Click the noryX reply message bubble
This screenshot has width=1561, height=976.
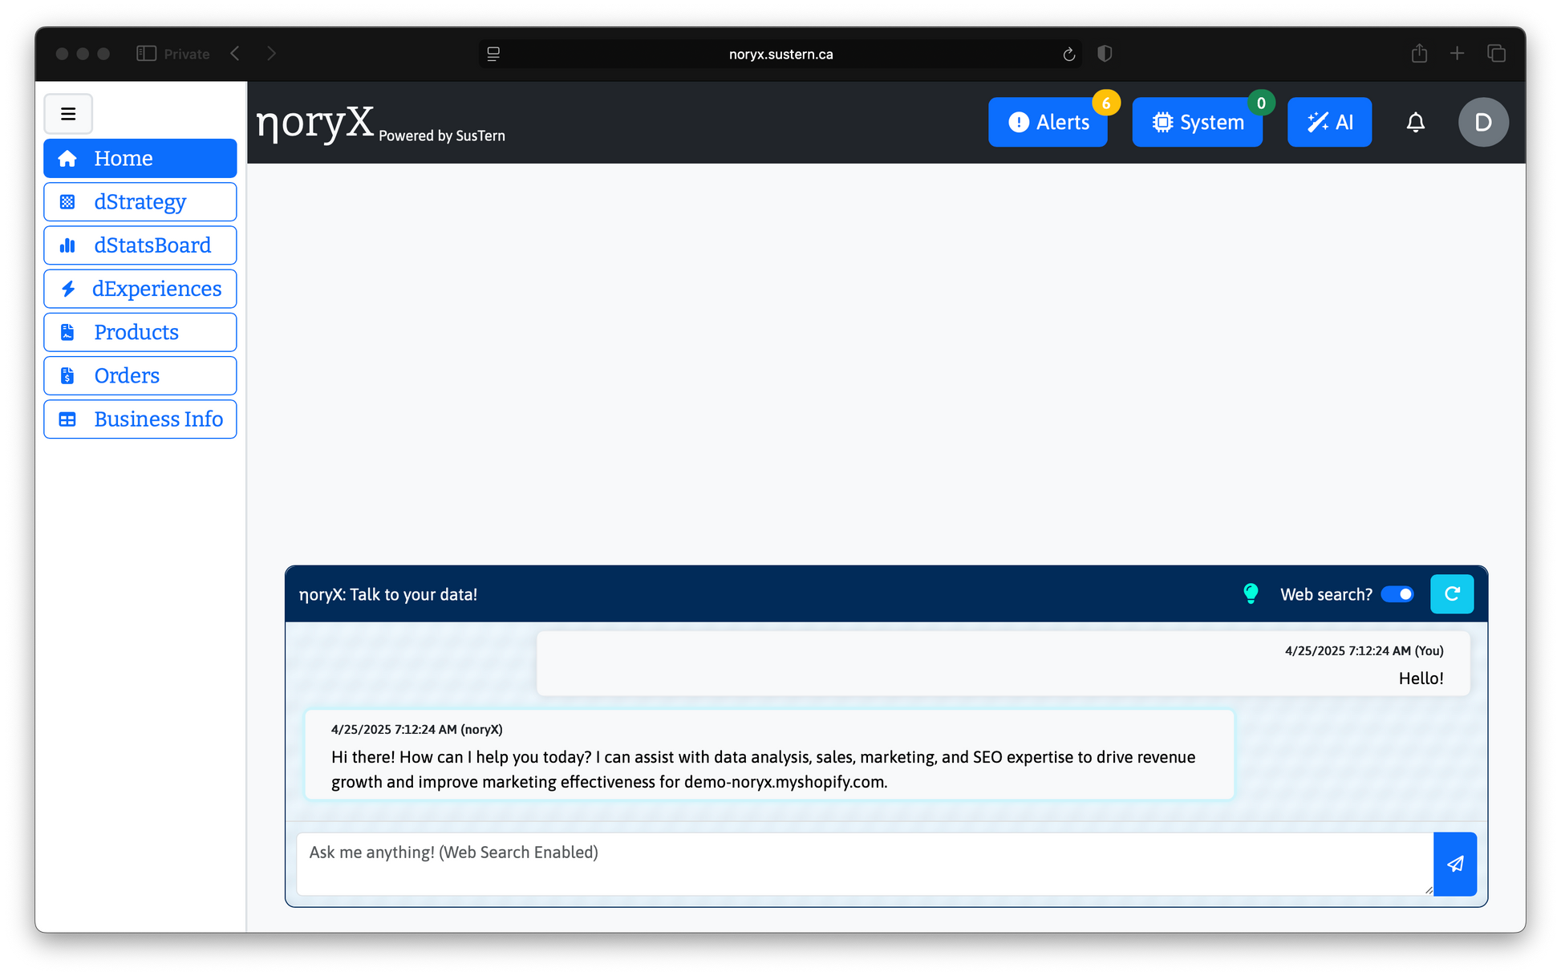click(769, 754)
